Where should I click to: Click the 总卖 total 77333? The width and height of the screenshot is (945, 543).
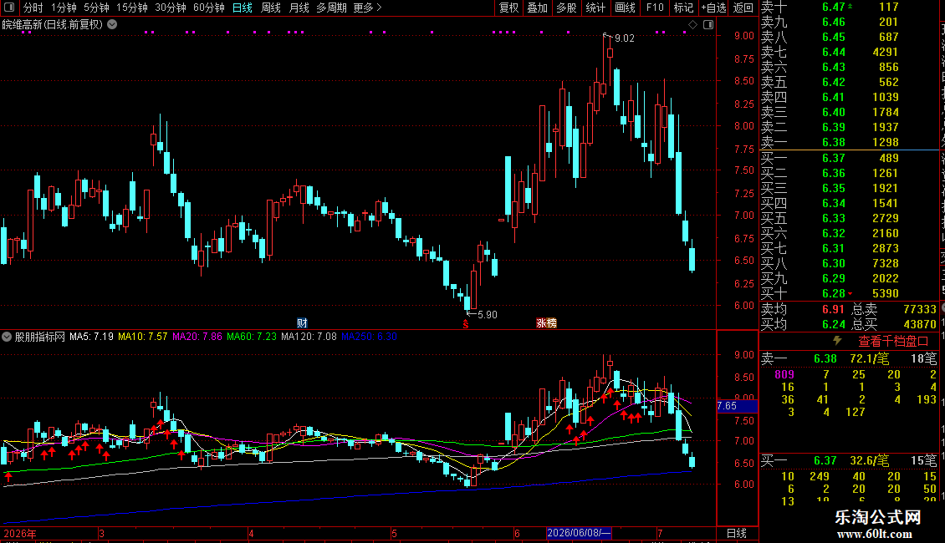920,309
